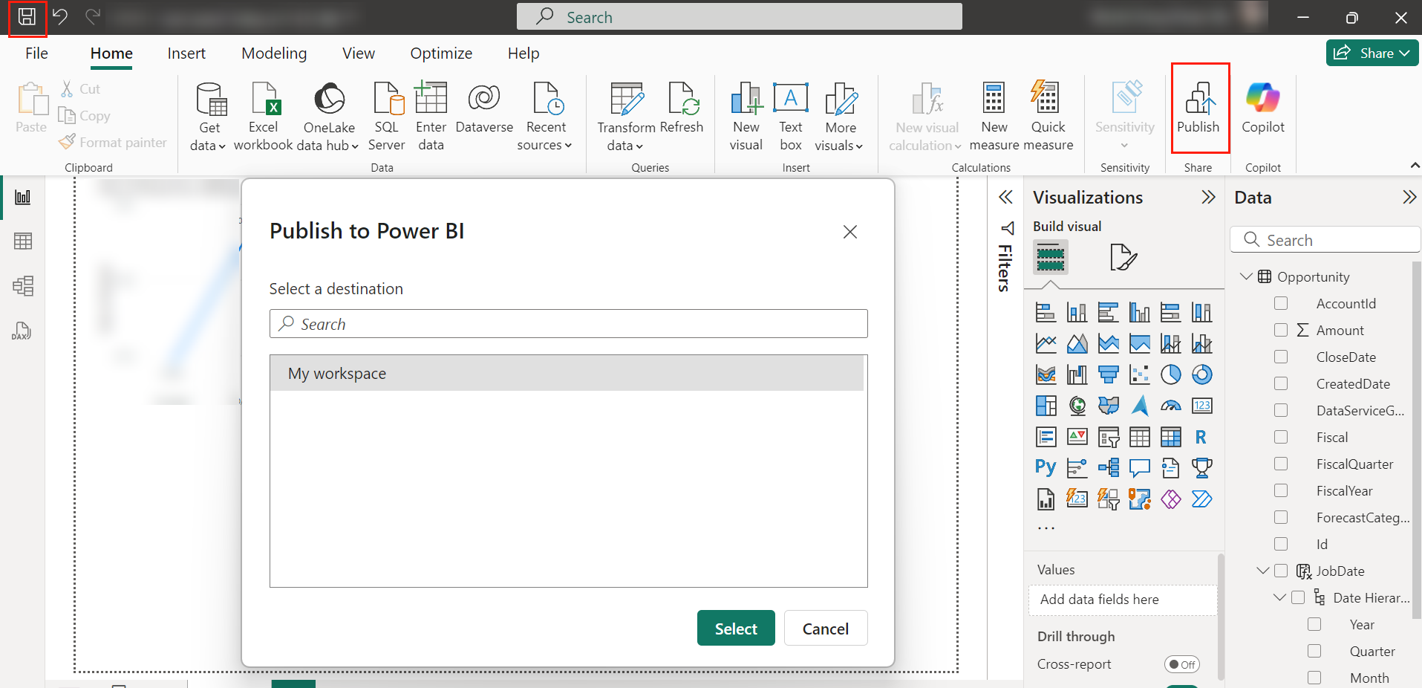
Task: Check the Amount field checkbox
Action: (x=1281, y=330)
